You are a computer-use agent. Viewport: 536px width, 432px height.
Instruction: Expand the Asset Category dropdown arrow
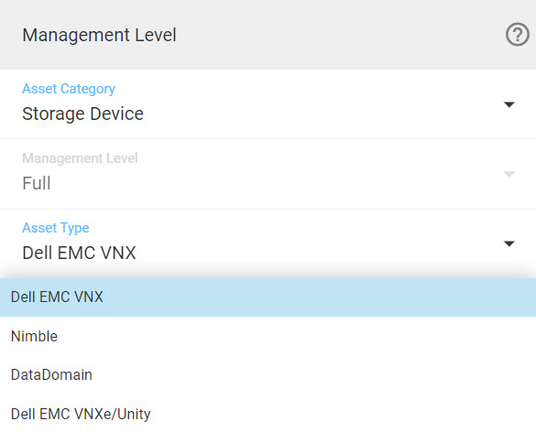tap(509, 104)
